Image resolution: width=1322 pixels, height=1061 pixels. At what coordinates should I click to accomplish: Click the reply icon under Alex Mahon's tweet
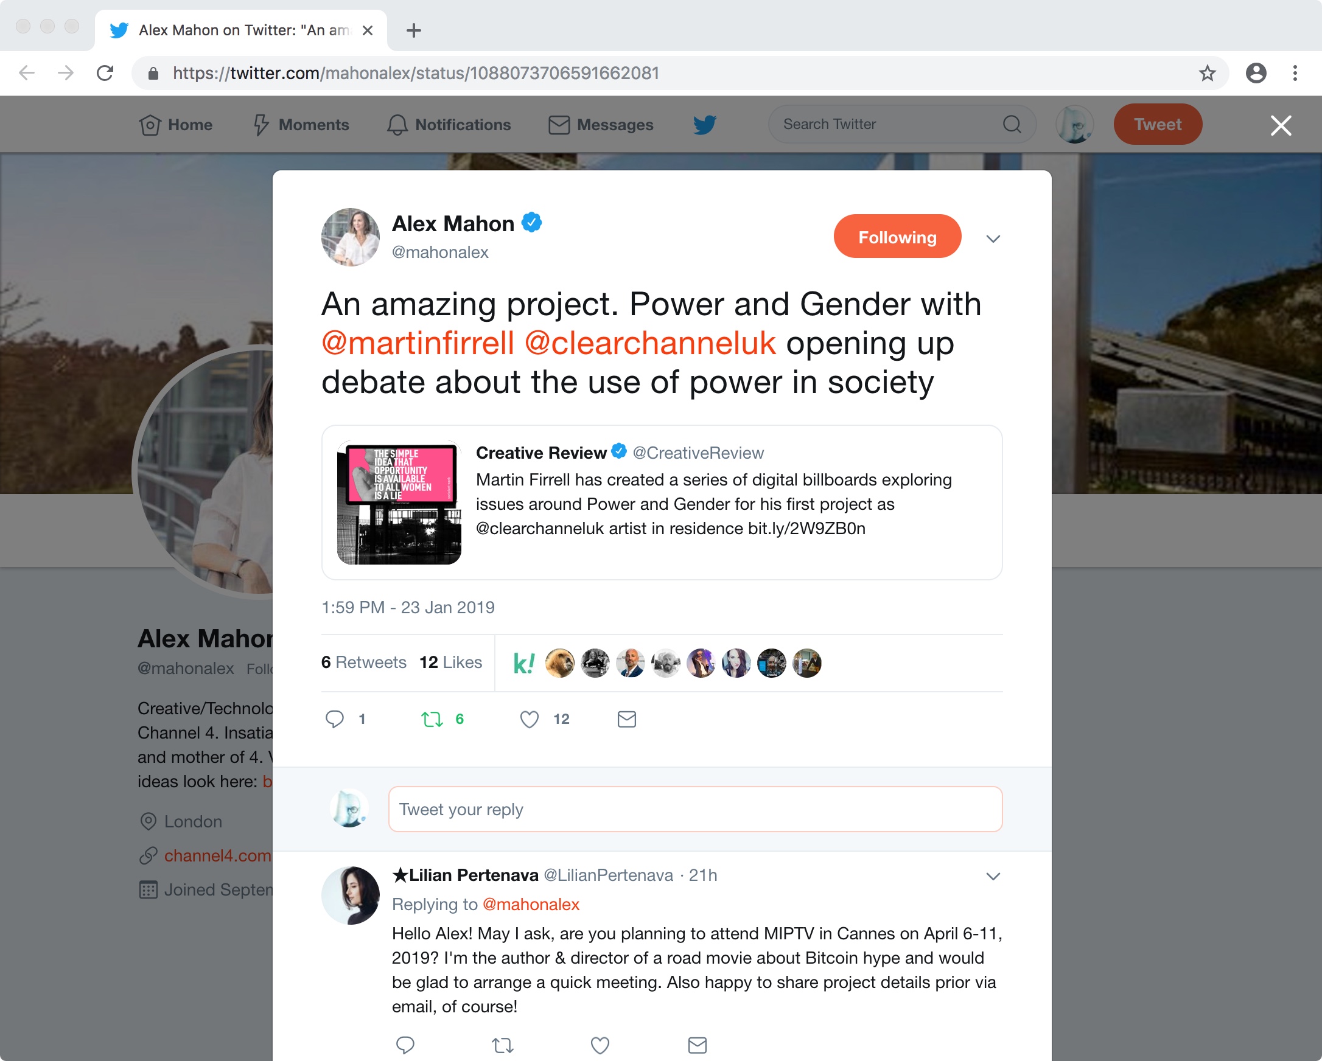click(334, 718)
